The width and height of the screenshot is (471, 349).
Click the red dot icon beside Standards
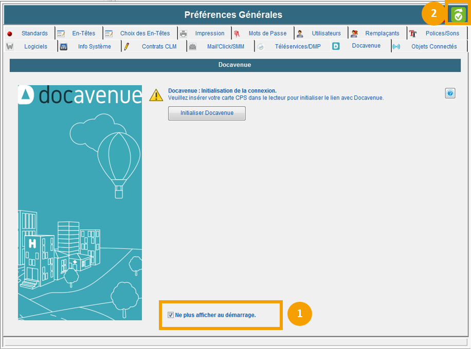[10, 34]
